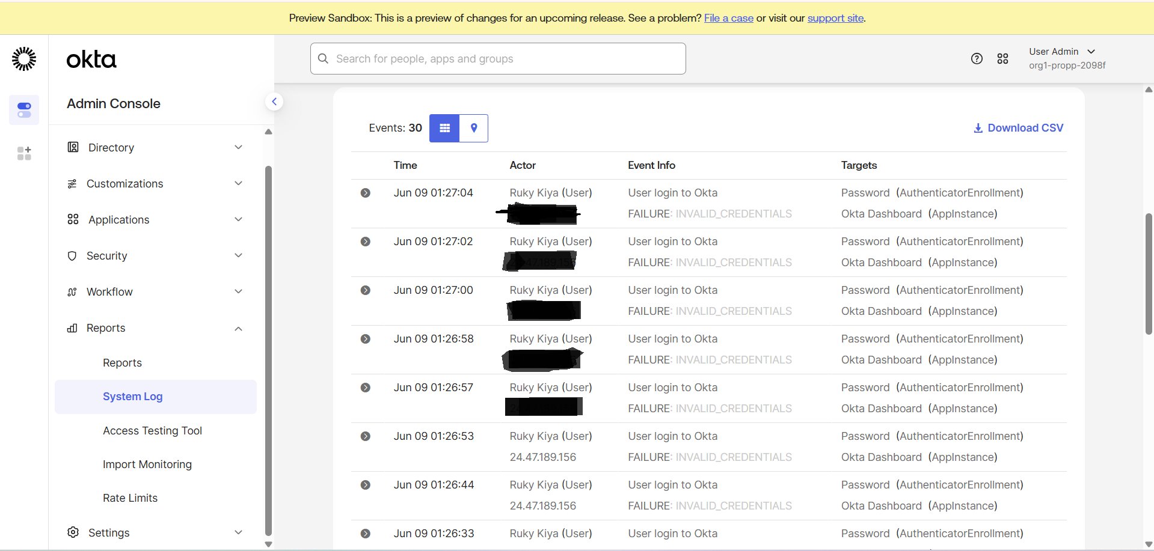Open Access Testing Tool
Screen dimensions: 1154x551
(x=152, y=431)
